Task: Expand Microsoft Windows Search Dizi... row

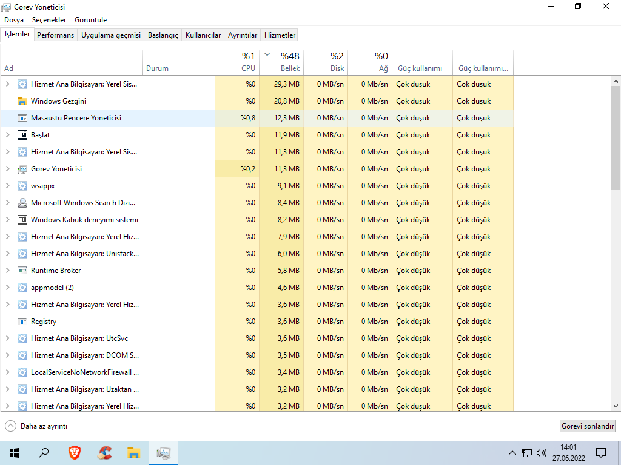Action: (7, 203)
